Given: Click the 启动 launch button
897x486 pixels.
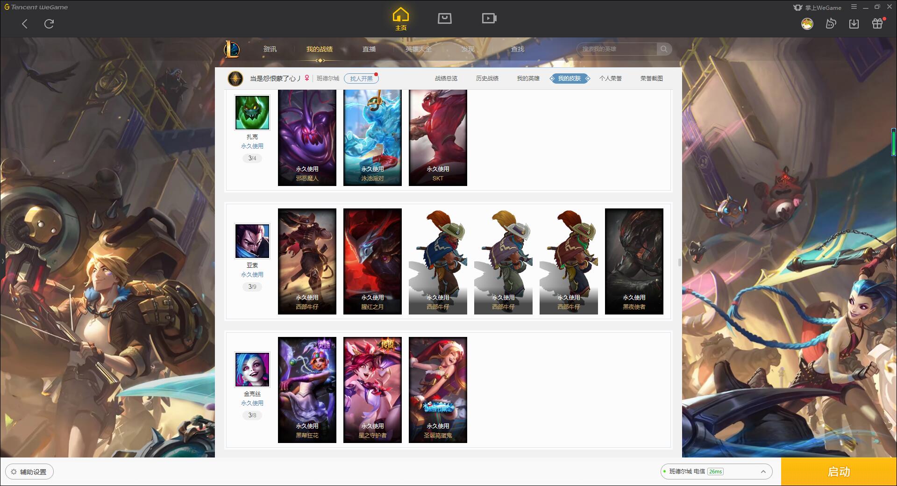Looking at the screenshot, I should [x=839, y=472].
